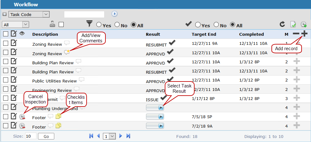311x142 pixels.
Task: Click the Size input field
Action: click(x=31, y=136)
